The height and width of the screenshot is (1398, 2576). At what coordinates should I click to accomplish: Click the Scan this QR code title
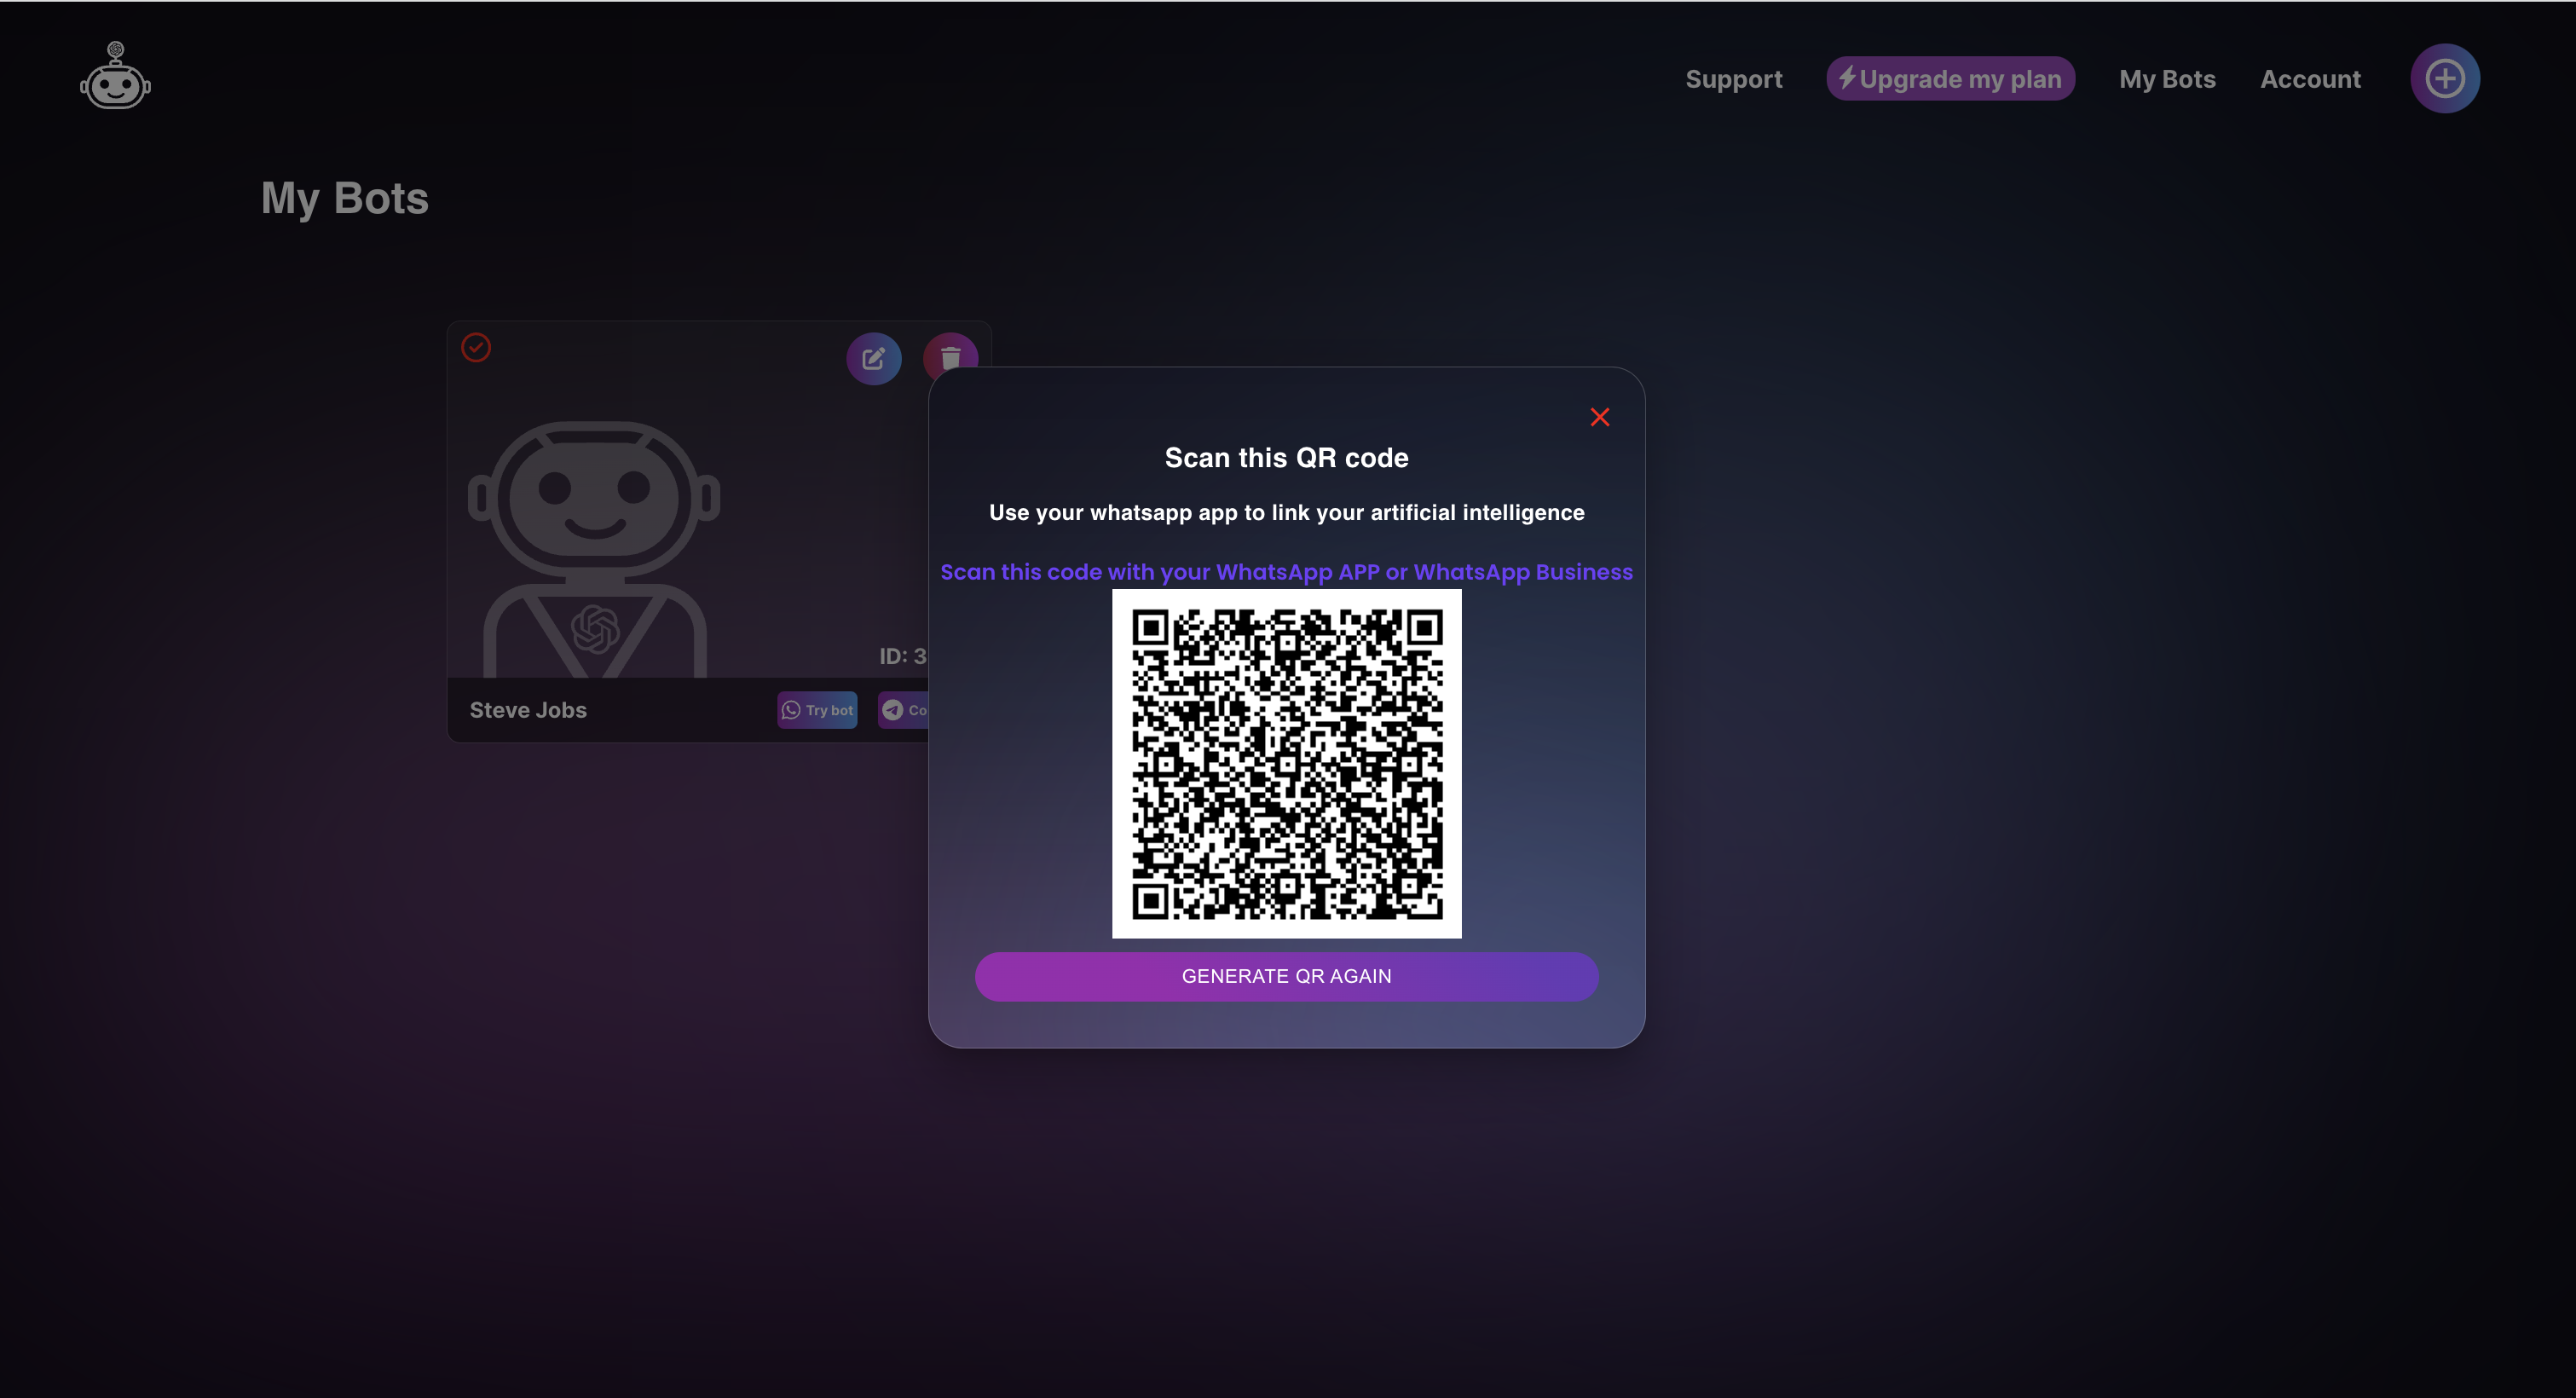coord(1286,458)
